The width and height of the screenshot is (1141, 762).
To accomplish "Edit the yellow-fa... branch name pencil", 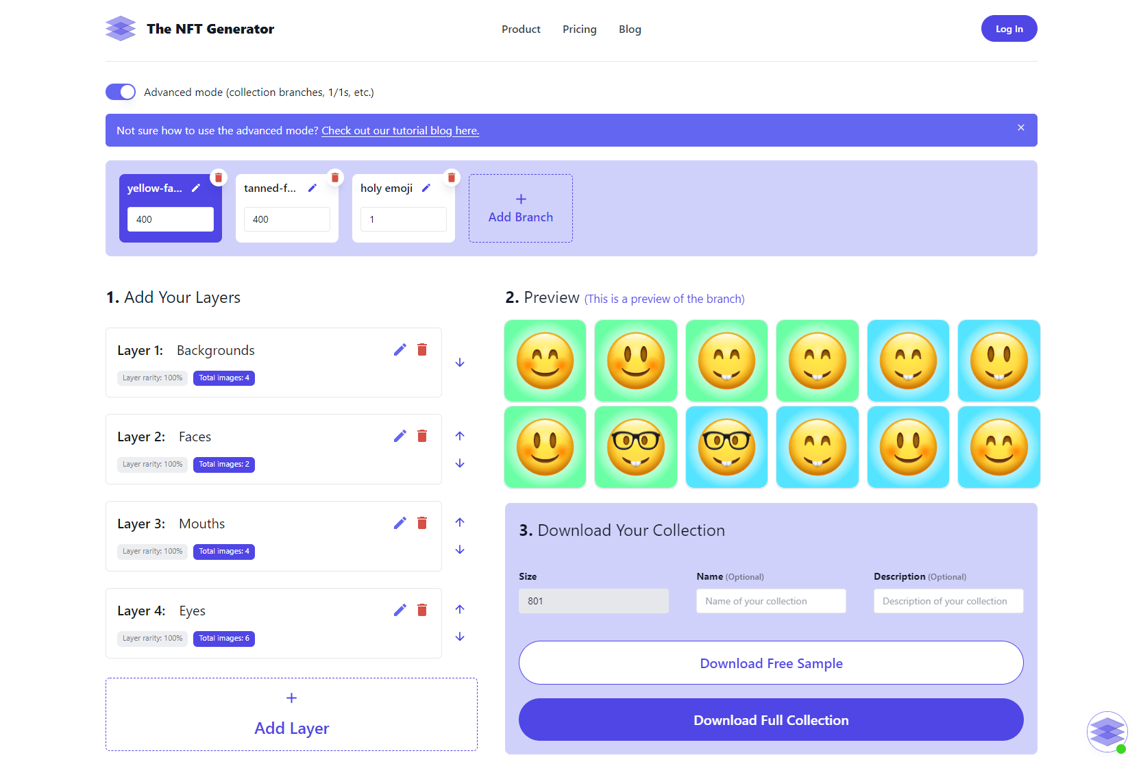I will click(196, 188).
